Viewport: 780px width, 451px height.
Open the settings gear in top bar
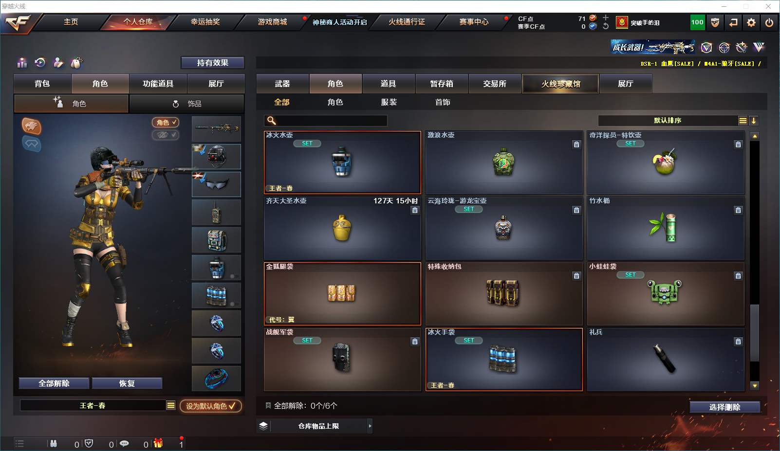coord(751,22)
